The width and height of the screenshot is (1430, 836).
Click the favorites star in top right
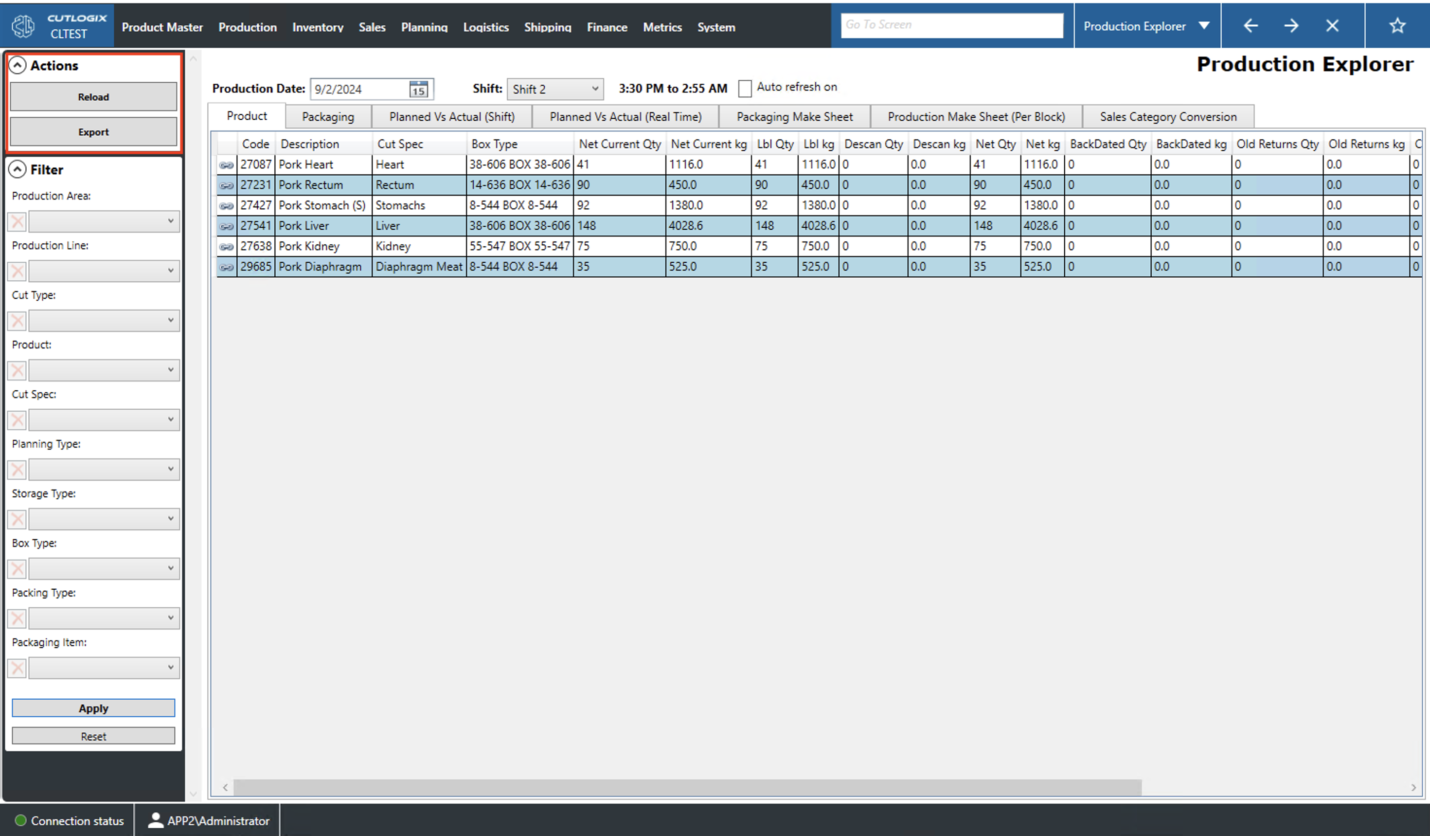(1396, 25)
